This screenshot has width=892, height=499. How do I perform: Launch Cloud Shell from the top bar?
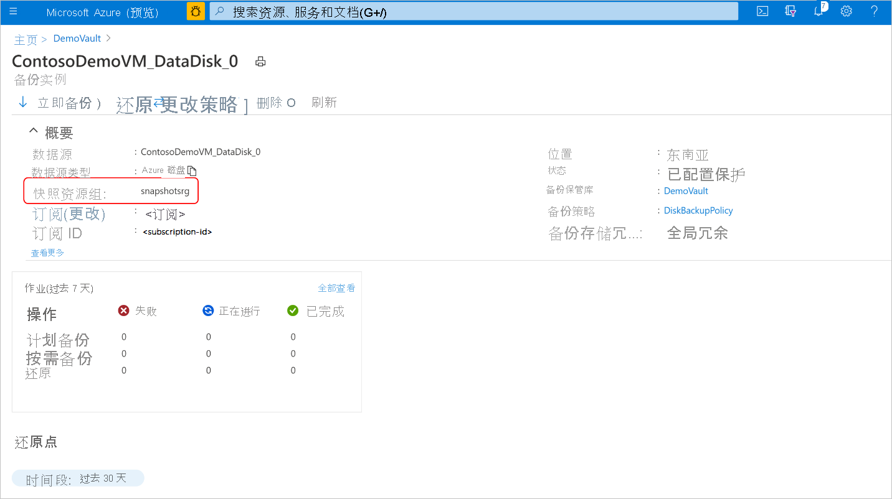pos(762,11)
